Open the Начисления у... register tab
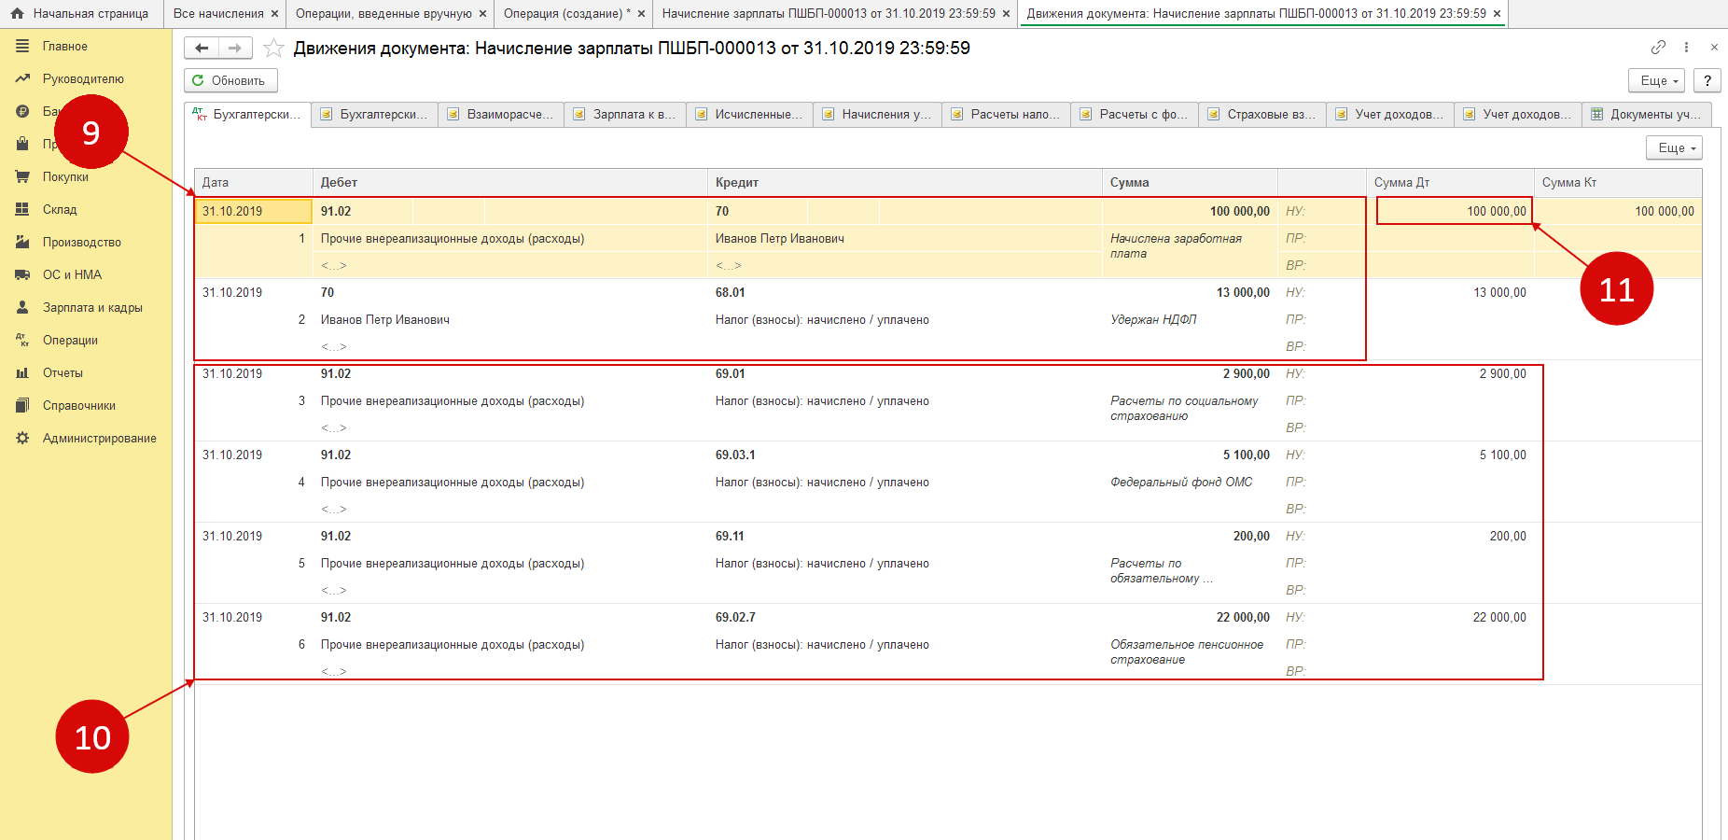Viewport: 1728px width, 840px height. pos(878,114)
